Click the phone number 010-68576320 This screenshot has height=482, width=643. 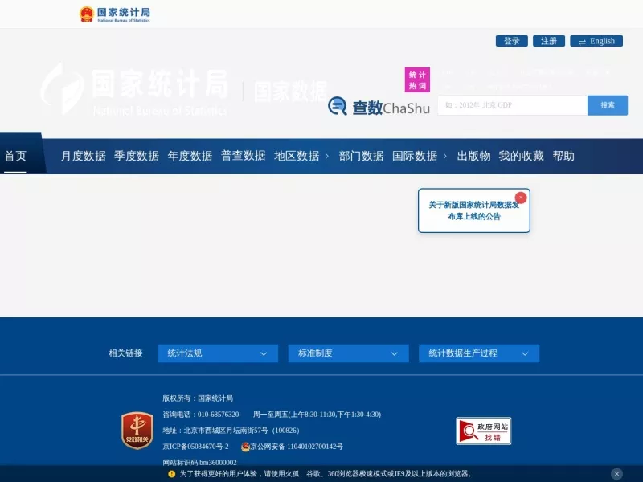(x=218, y=415)
